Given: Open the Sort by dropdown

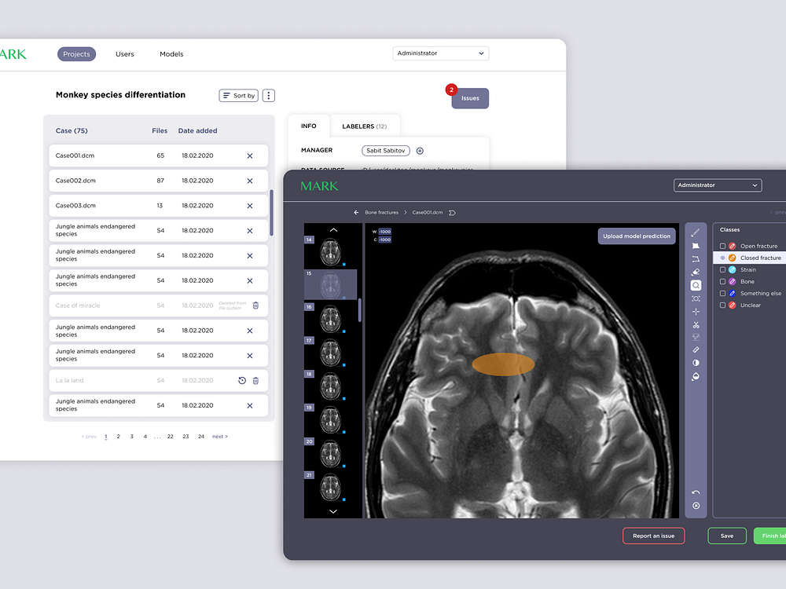Looking at the screenshot, I should (239, 96).
